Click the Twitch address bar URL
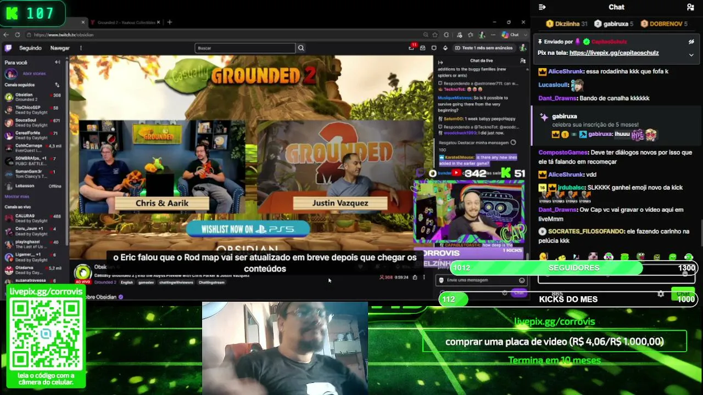 pos(64,35)
